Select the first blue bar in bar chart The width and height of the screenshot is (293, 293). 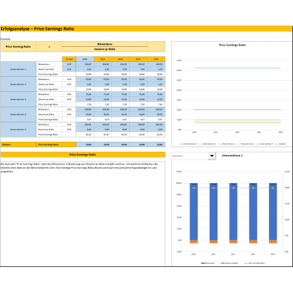pos(193,212)
